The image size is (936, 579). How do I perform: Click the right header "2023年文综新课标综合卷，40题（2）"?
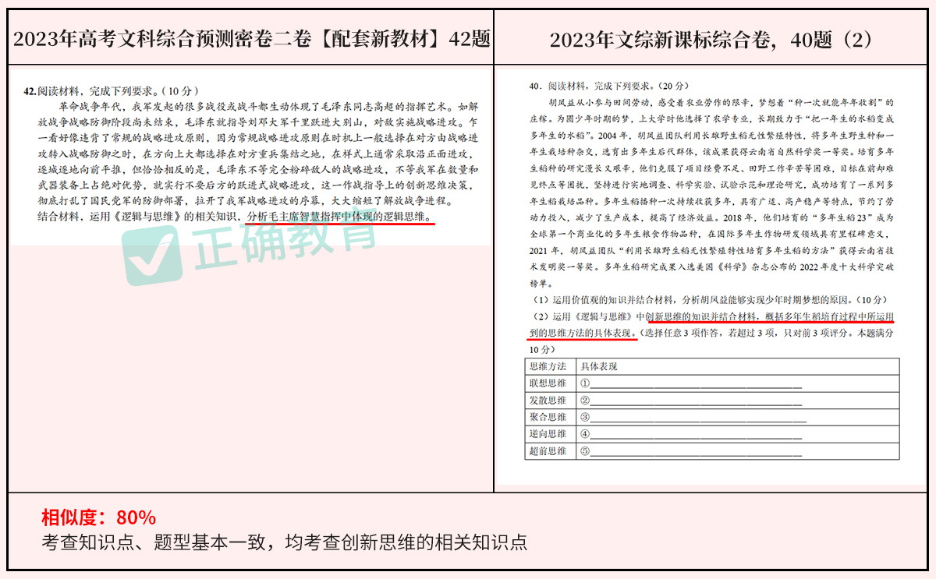point(712,40)
